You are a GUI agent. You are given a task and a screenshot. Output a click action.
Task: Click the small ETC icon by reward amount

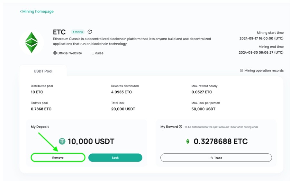[188, 141]
